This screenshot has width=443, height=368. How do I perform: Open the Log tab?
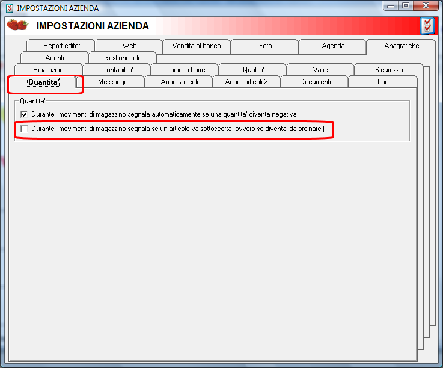click(383, 82)
